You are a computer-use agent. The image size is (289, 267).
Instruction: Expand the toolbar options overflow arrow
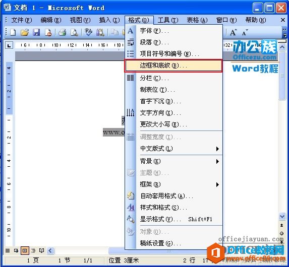click(x=284, y=32)
